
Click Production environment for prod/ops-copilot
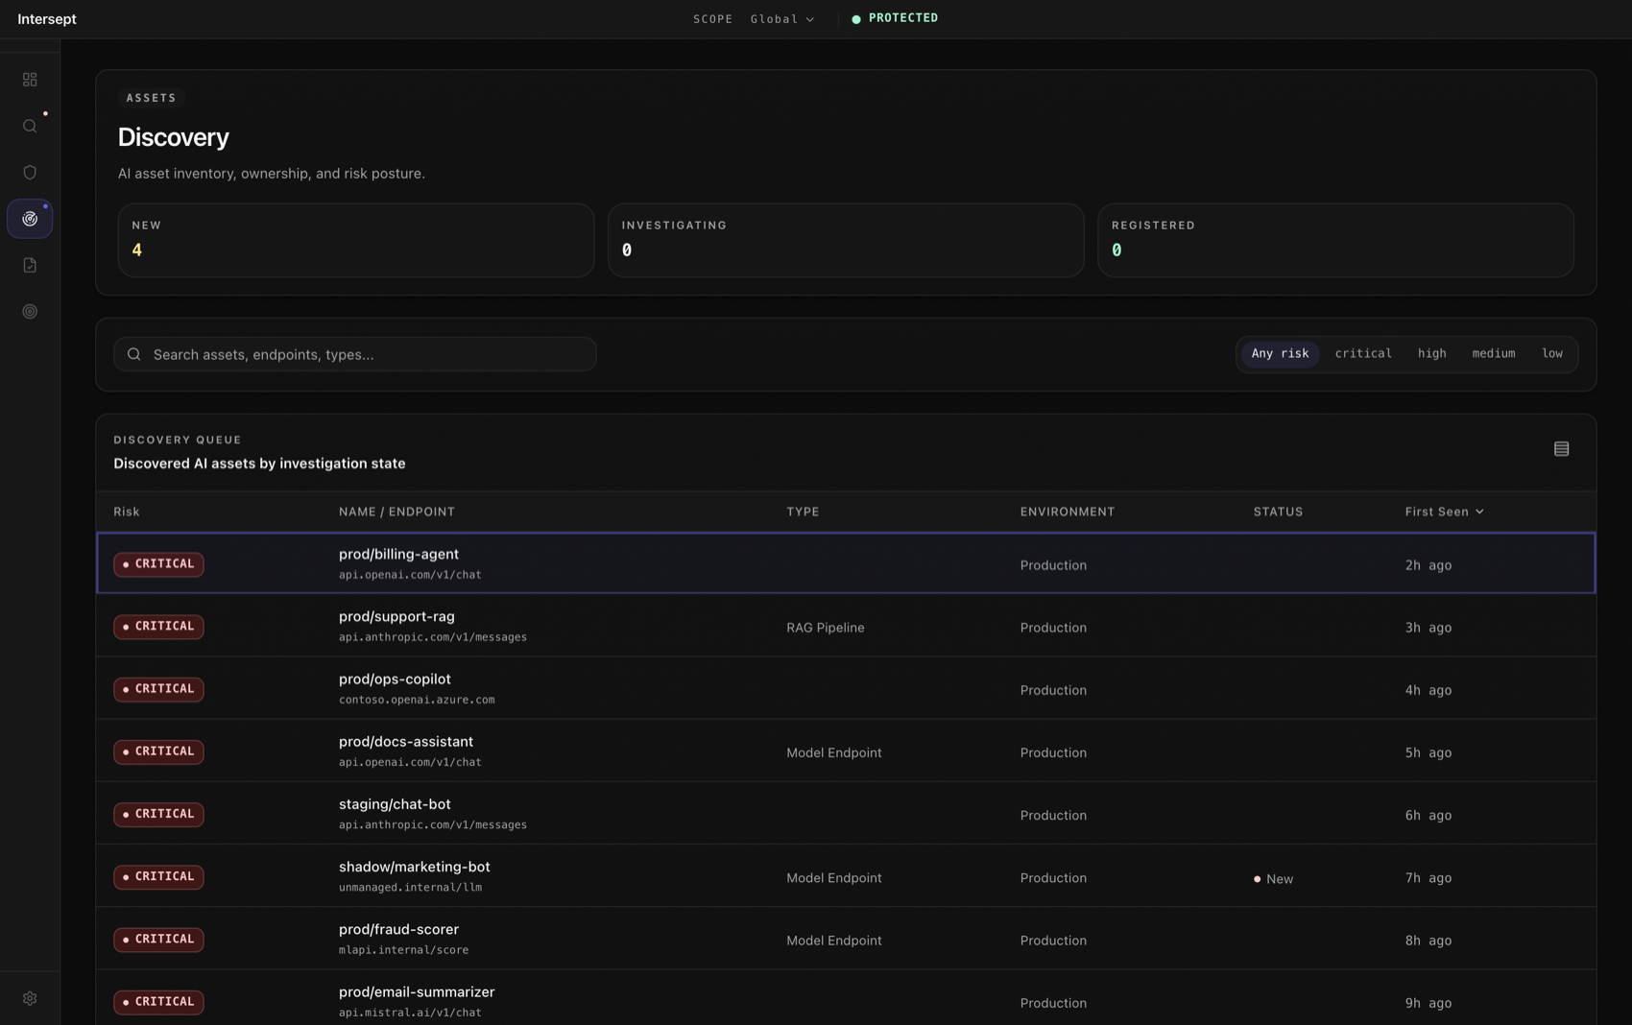pos(1053,690)
